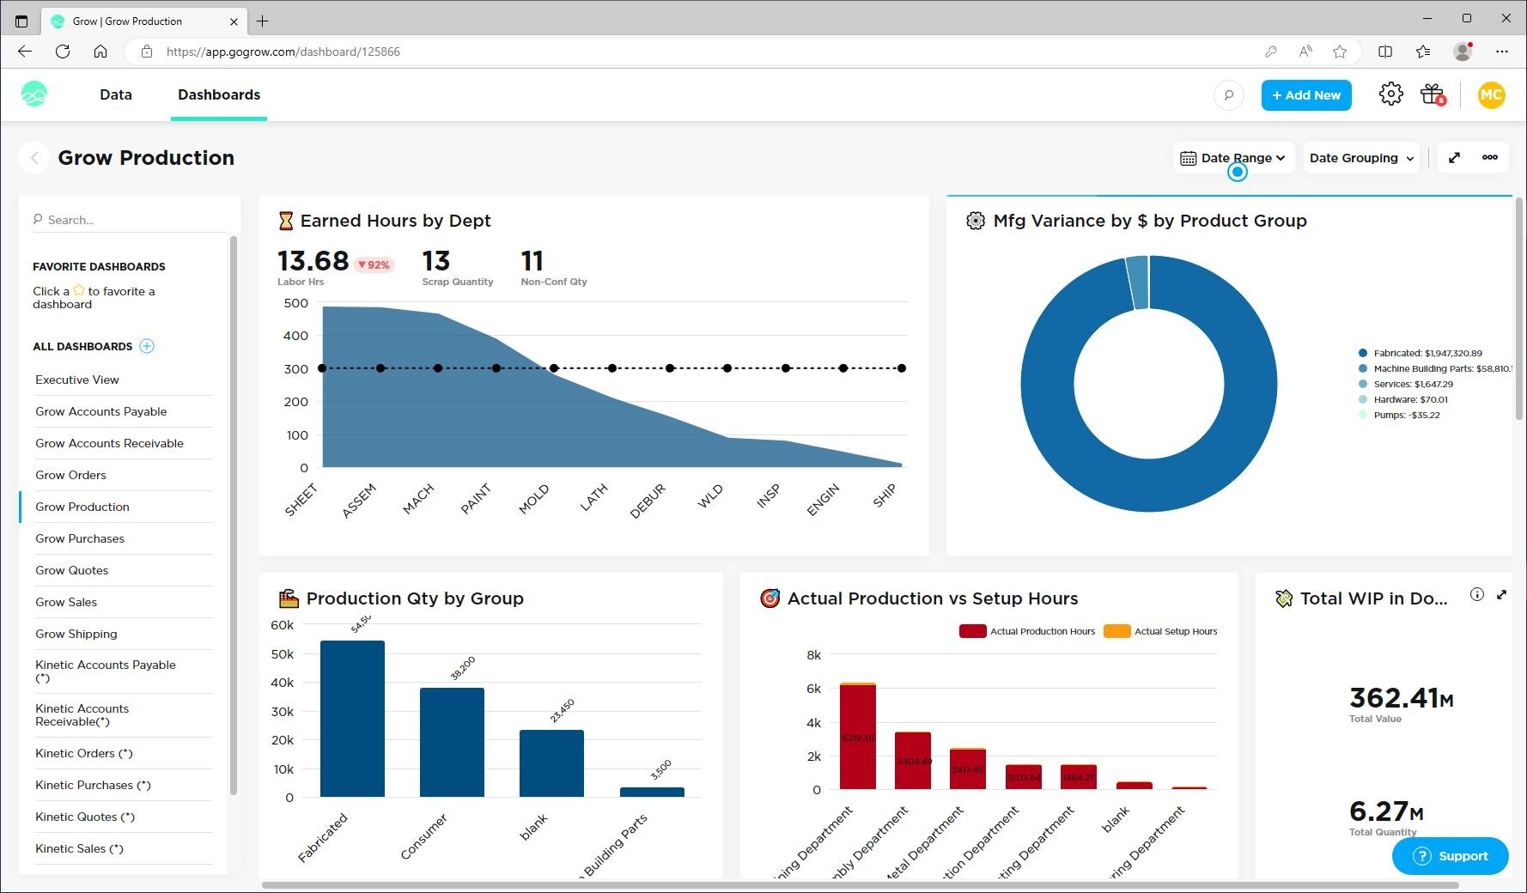The height and width of the screenshot is (893, 1527).
Task: Open the dashboard more options icon
Action: pyautogui.click(x=1490, y=157)
